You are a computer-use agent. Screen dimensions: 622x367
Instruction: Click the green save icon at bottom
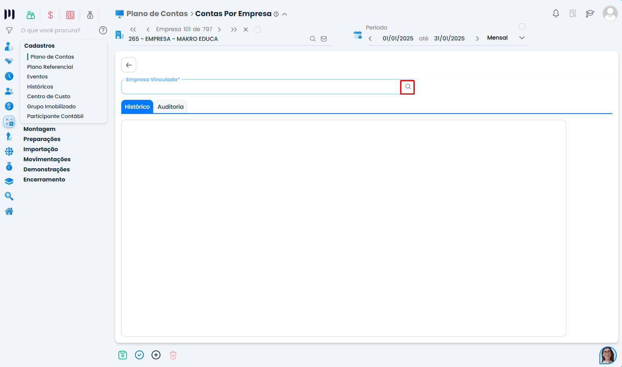pos(122,355)
